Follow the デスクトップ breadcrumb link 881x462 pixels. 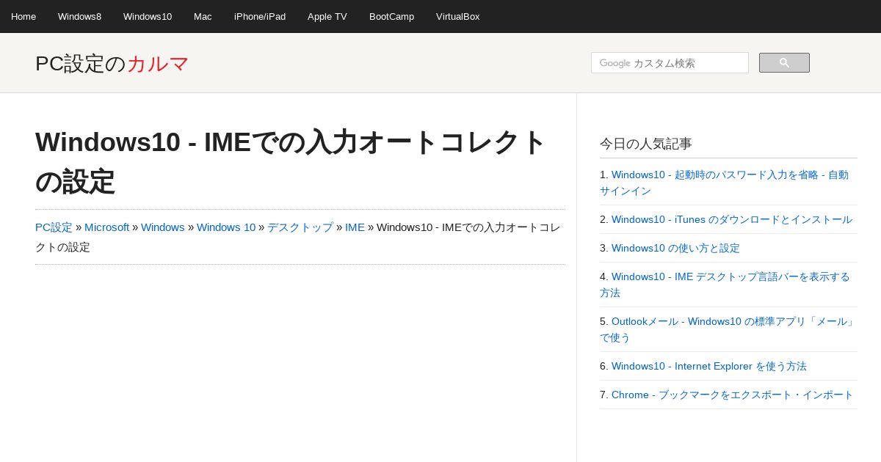[x=300, y=227]
